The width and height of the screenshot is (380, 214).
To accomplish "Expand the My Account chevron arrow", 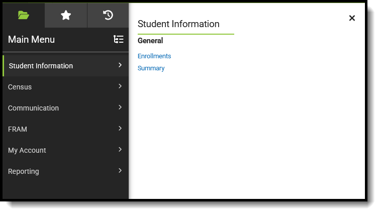I will (120, 149).
